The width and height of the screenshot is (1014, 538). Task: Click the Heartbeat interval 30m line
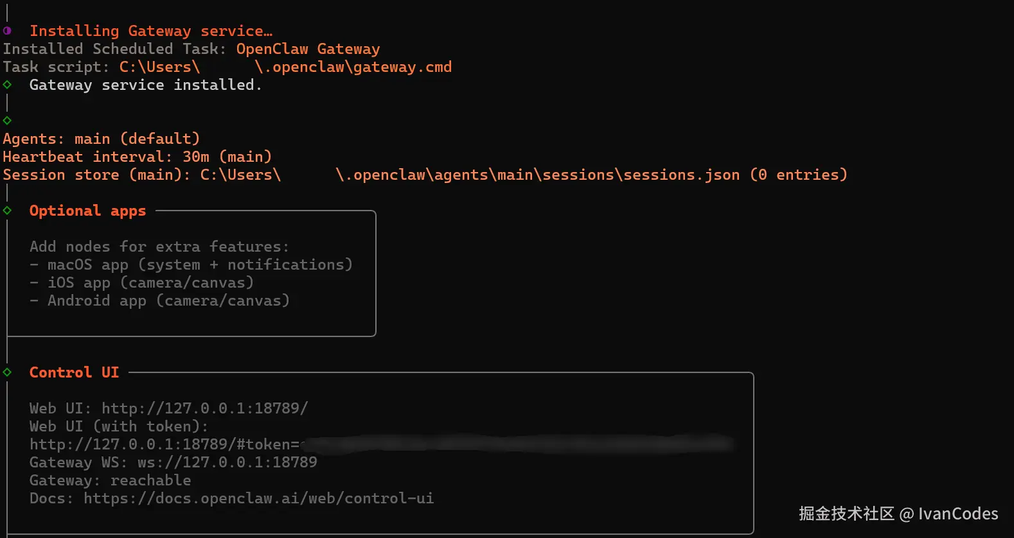[x=137, y=157]
